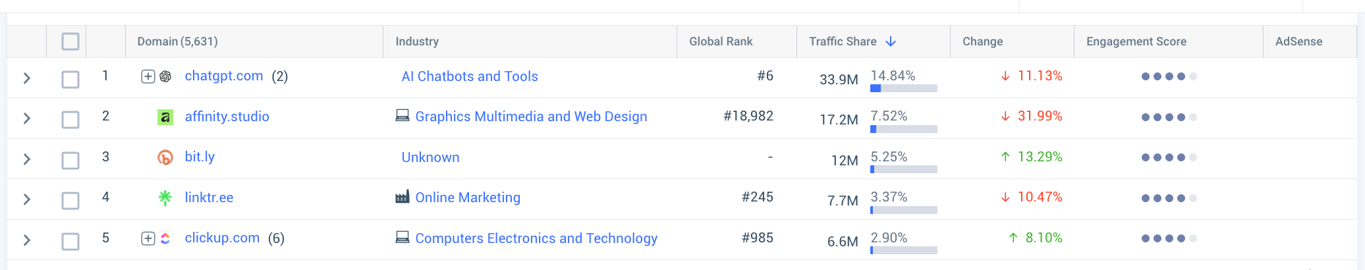This screenshot has height=270, width=1365.
Task: Open the linktr.ee domain link
Action: [209, 198]
